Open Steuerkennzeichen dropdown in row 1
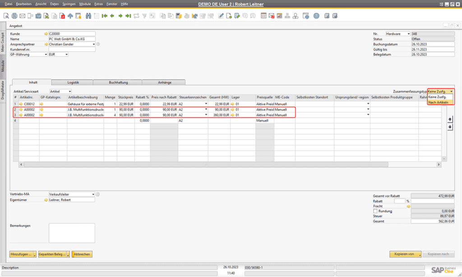Viewport: 462px width, 277px height. [206, 104]
